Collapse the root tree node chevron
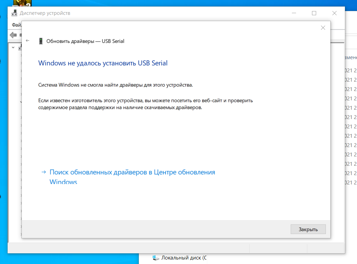The image size is (357, 264). [x=13, y=47]
